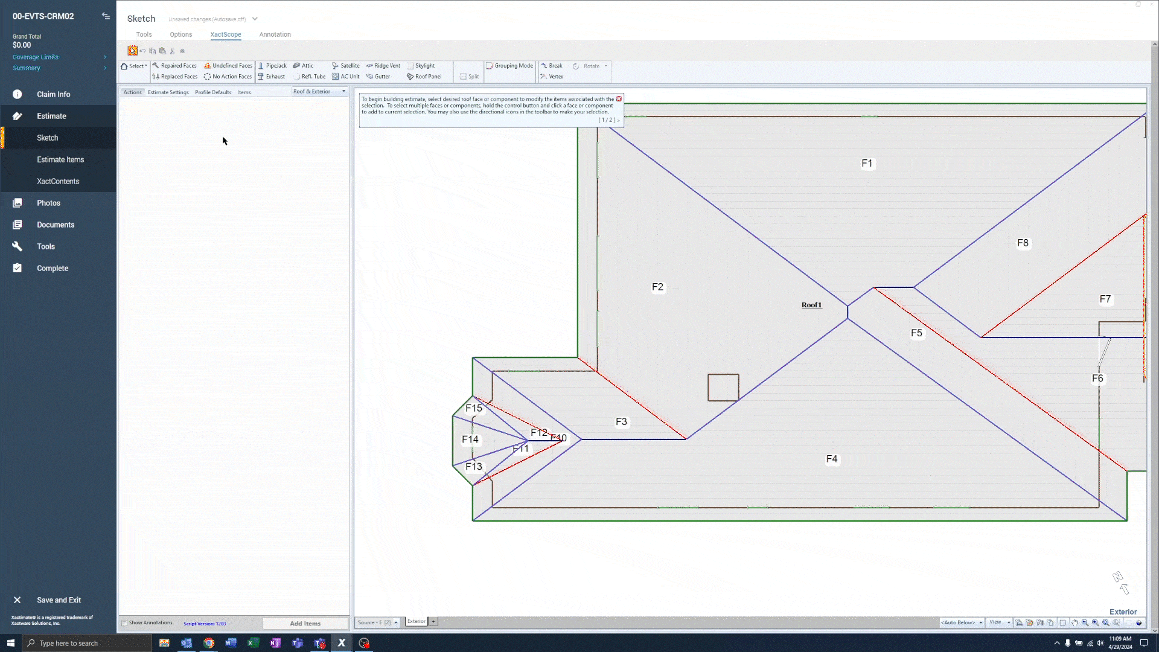Select the Skylight tool
This screenshot has height=652, width=1159.
(421, 66)
